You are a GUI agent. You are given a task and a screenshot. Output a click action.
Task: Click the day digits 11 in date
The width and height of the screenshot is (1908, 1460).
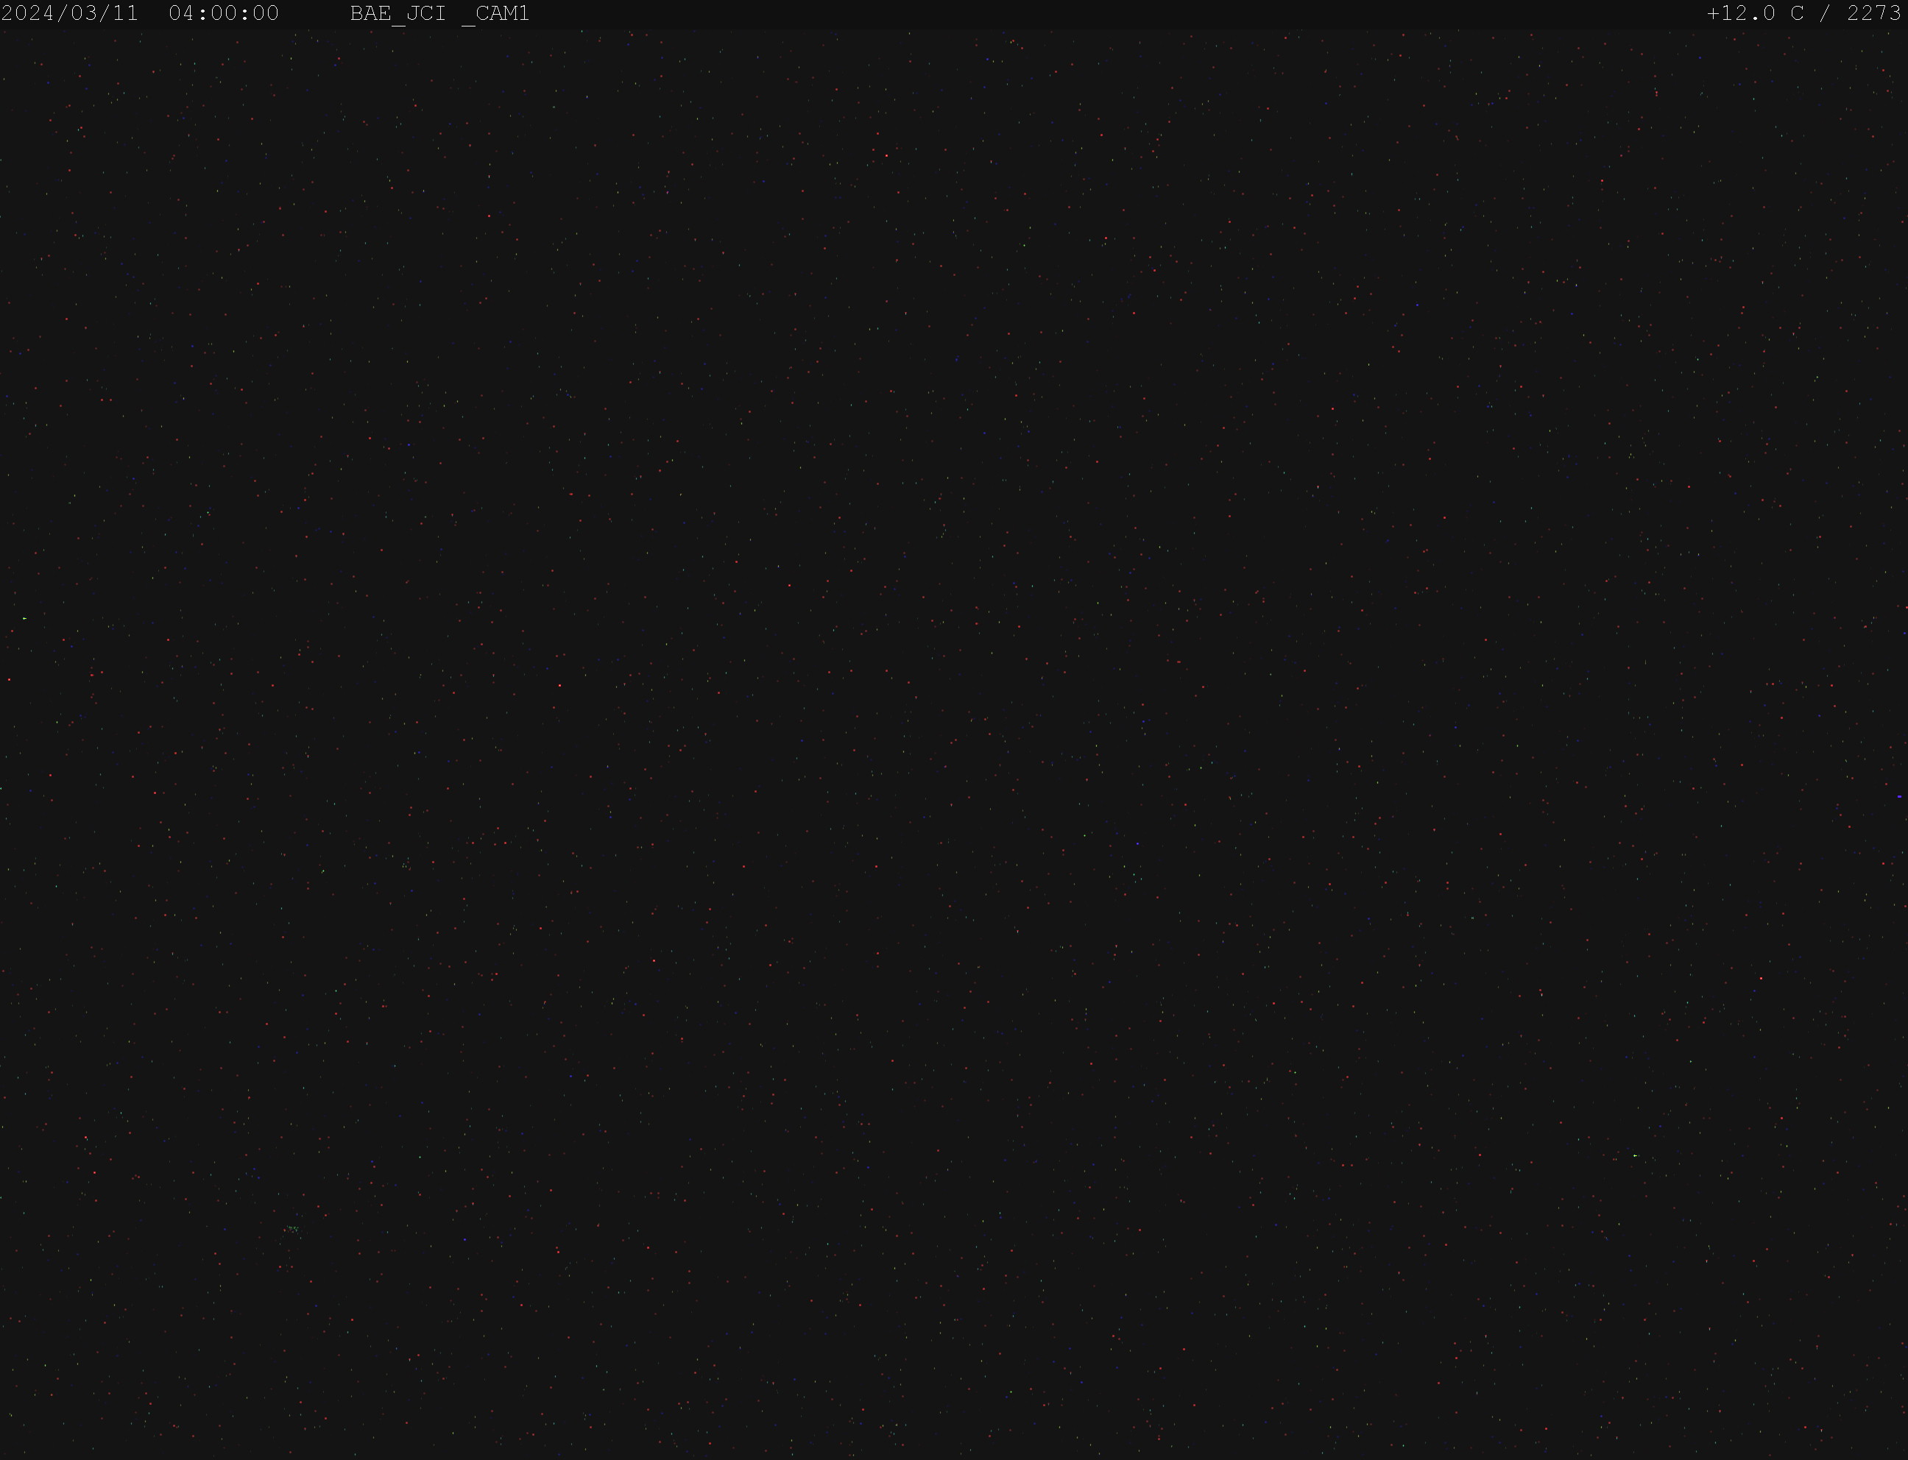click(x=126, y=13)
